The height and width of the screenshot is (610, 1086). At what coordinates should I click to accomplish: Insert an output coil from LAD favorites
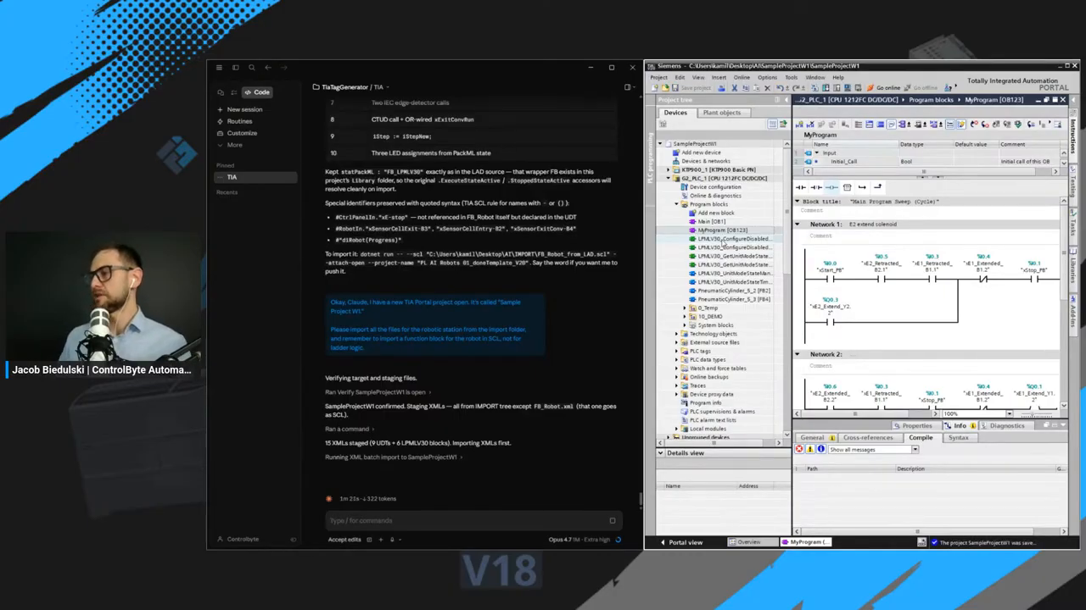tap(831, 187)
